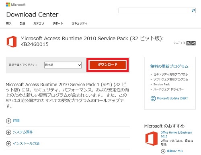This screenshot has height=155, width=201.
Task: Click the arrow icon next to 詳細はこちら
Action: tap(163, 151)
